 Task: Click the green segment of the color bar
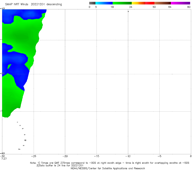(122, 3)
